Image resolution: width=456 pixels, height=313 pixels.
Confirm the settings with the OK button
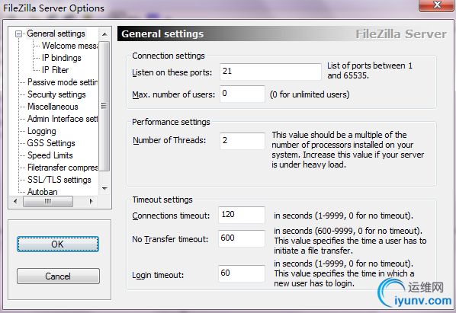tap(58, 244)
